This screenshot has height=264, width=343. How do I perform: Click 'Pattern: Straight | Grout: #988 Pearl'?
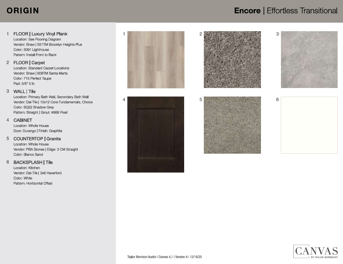(40, 112)
